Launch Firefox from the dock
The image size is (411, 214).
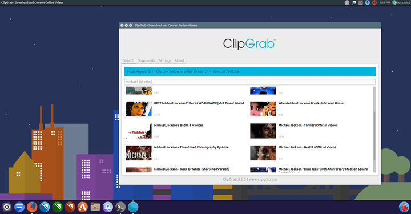coord(32,207)
